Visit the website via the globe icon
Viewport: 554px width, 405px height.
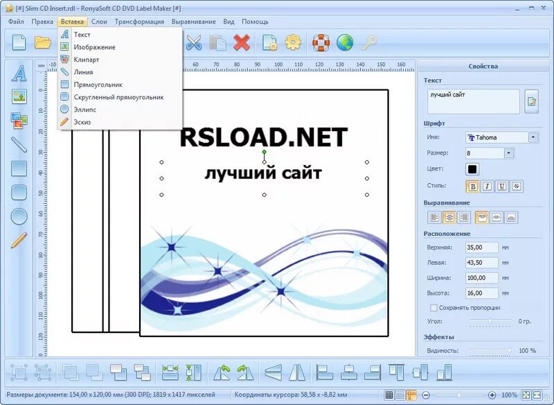pos(344,43)
